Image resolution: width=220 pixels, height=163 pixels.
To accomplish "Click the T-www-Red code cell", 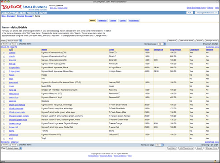I will click(114, 127).
